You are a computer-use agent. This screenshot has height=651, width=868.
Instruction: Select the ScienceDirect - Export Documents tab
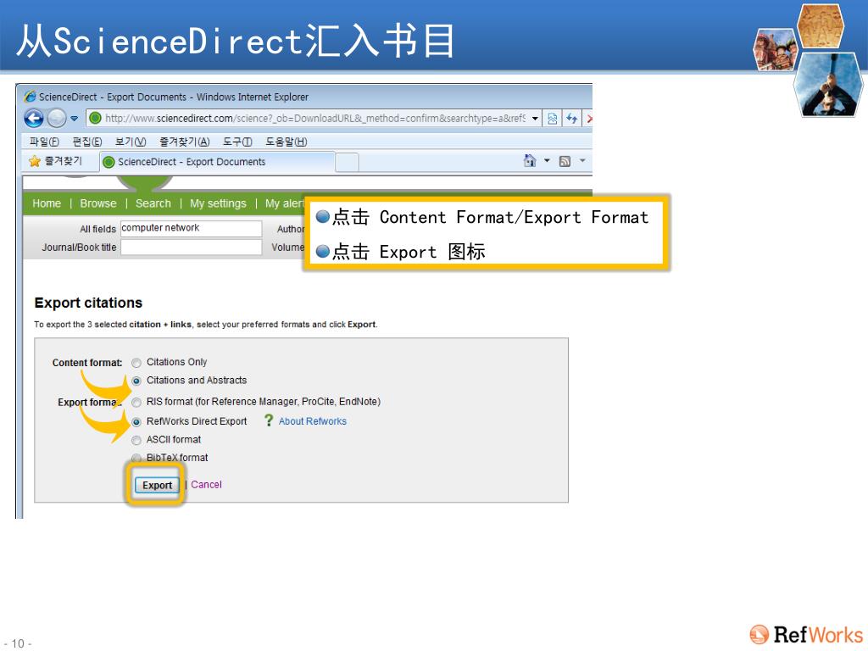coord(218,162)
